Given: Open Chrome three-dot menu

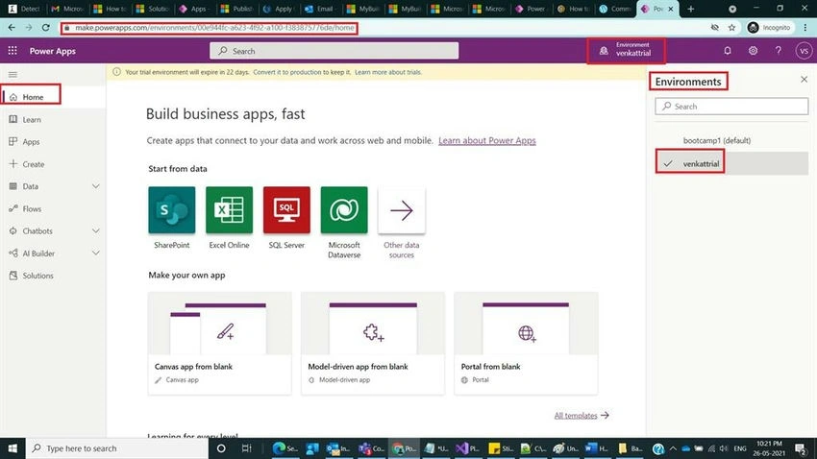Looking at the screenshot, I should 805,28.
